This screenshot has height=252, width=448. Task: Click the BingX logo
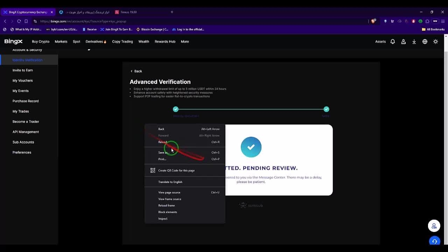[x=13, y=42]
